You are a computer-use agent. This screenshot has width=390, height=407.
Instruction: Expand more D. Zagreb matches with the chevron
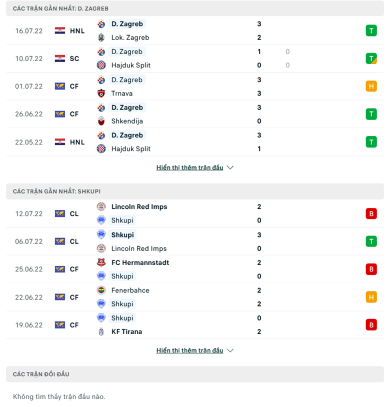point(230,167)
